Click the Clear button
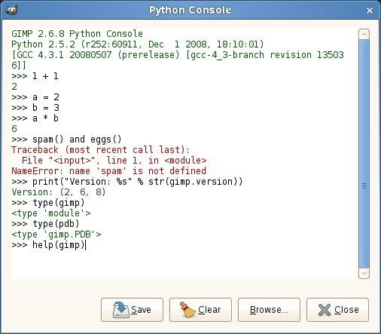 click(x=200, y=310)
